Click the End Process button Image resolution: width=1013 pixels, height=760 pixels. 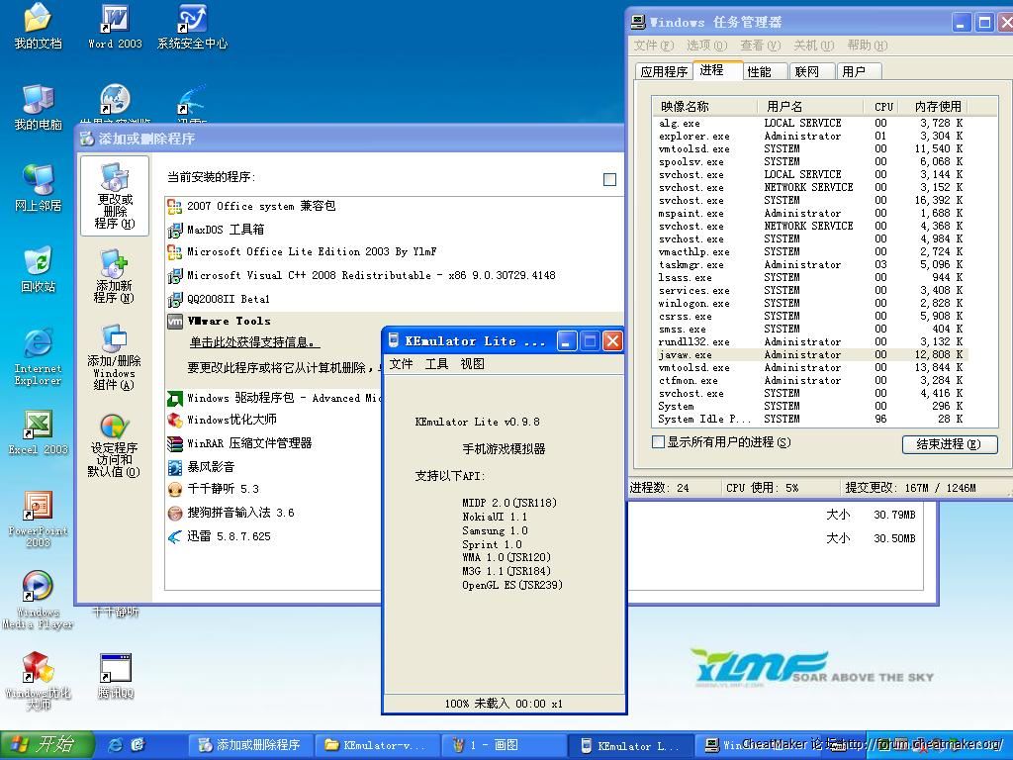(x=949, y=444)
